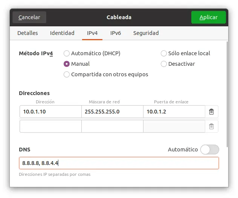This screenshot has height=198, width=238.
Task: Edit the netmask field 255.255.255.0
Action: 112,112
